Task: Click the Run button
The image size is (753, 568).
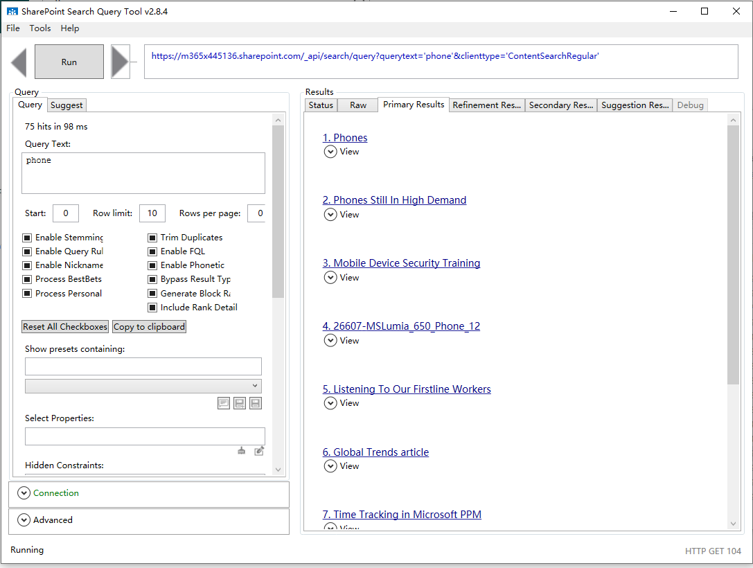Action: (x=69, y=61)
